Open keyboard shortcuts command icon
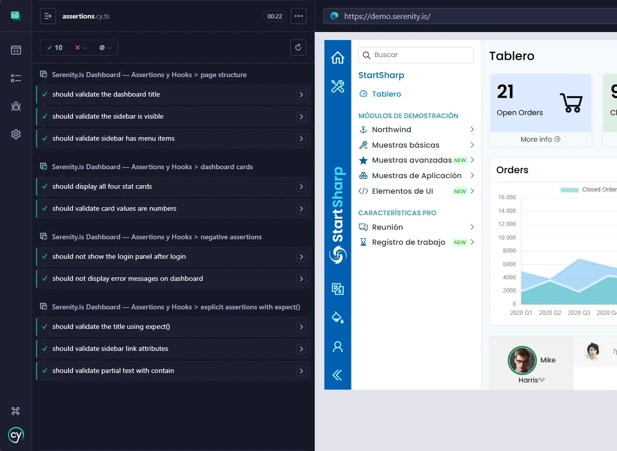Image resolution: width=617 pixels, height=451 pixels. click(16, 411)
